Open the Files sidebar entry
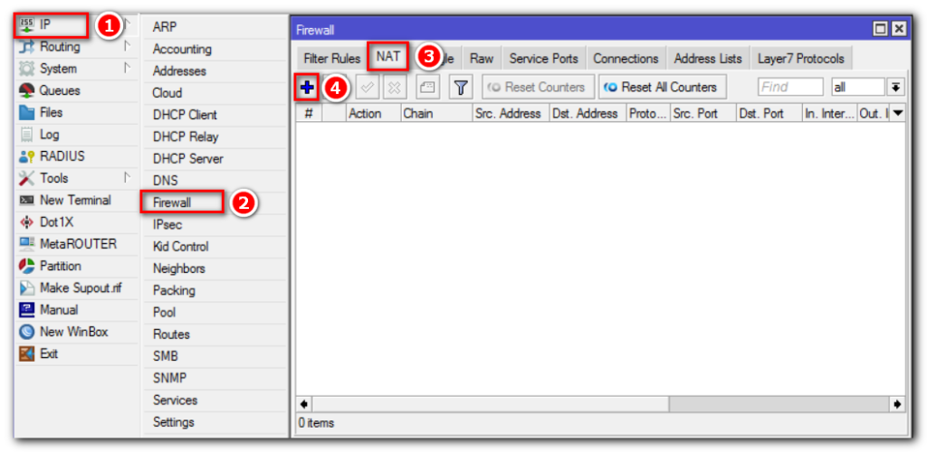Image resolution: width=927 pixels, height=452 pixels. coord(51,112)
